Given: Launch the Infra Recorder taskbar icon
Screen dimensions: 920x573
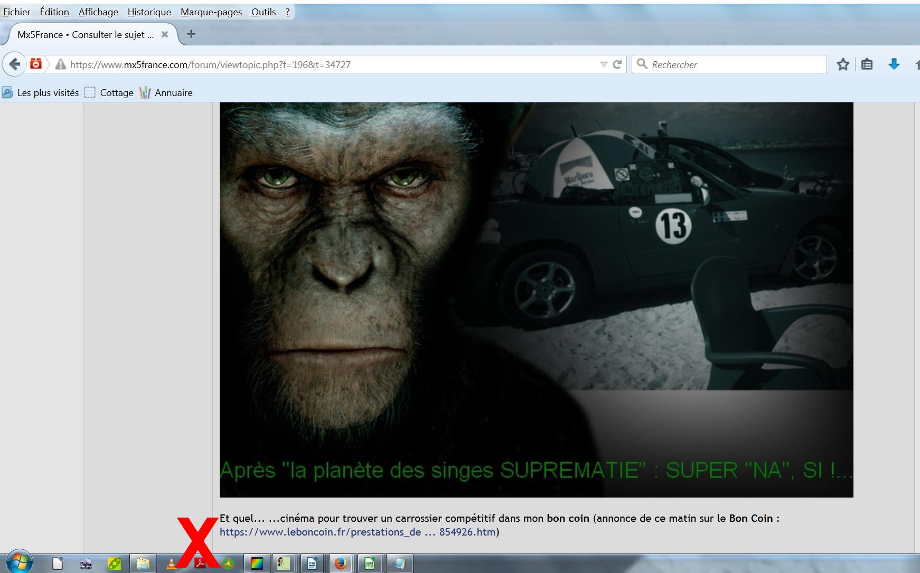Looking at the screenshot, I should tap(86, 564).
